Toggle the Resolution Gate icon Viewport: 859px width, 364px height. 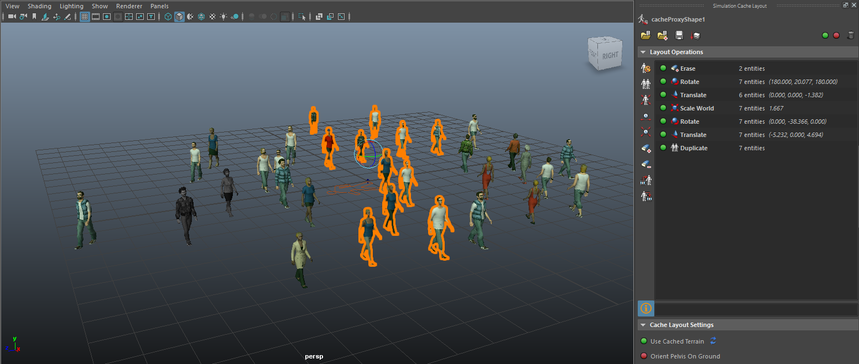106,17
